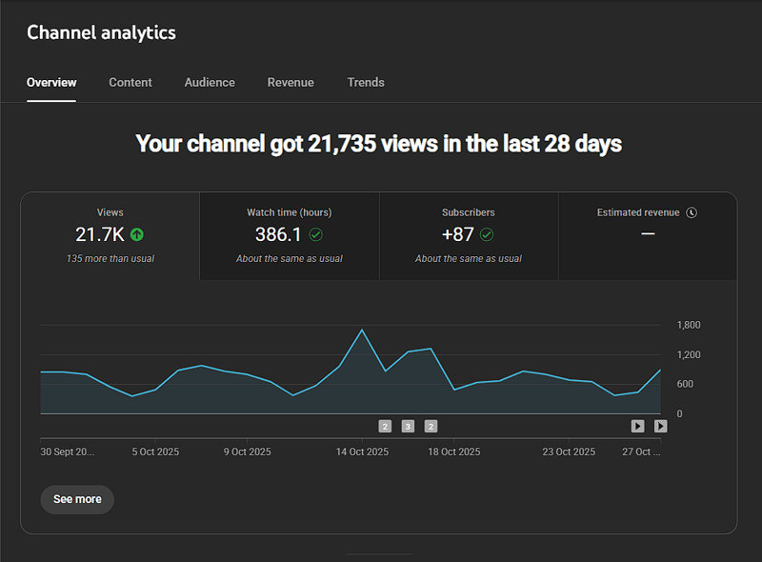Select the Trends tab

pyautogui.click(x=366, y=83)
